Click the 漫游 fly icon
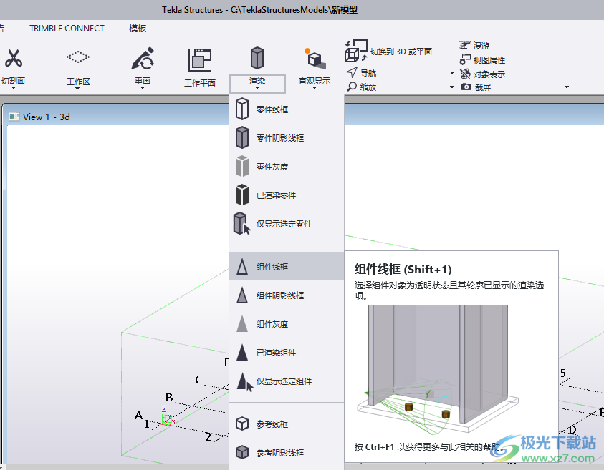Image resolution: width=604 pixels, height=470 pixels. point(465,45)
